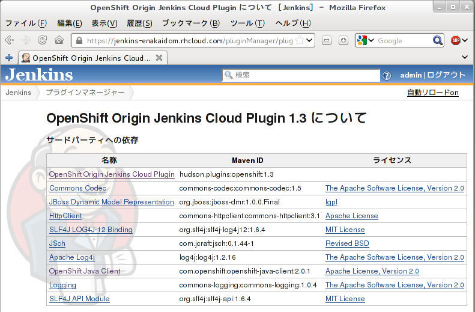Bookmark this page with the star icon
Screen dimensions: 475x312
point(299,40)
